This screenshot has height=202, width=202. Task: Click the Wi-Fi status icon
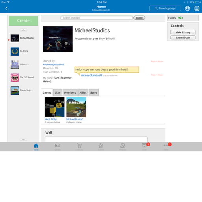[8, 2]
